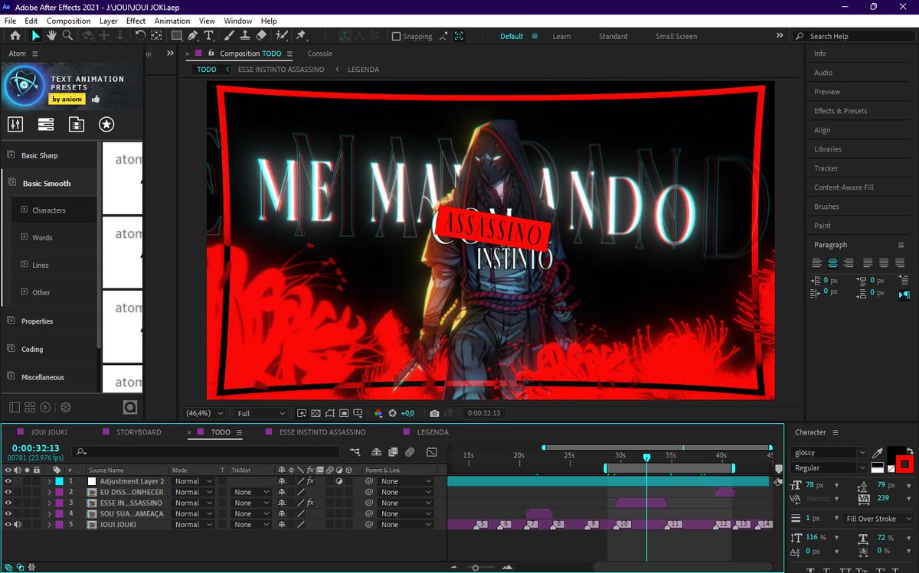
Task: Open Parent dropdown for SOU SUA...AMEAÇA layer
Action: click(407, 513)
